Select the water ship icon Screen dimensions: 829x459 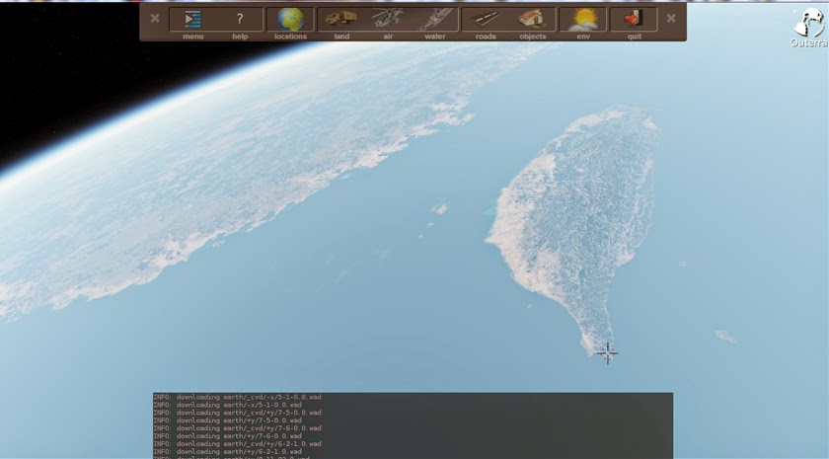(435, 19)
